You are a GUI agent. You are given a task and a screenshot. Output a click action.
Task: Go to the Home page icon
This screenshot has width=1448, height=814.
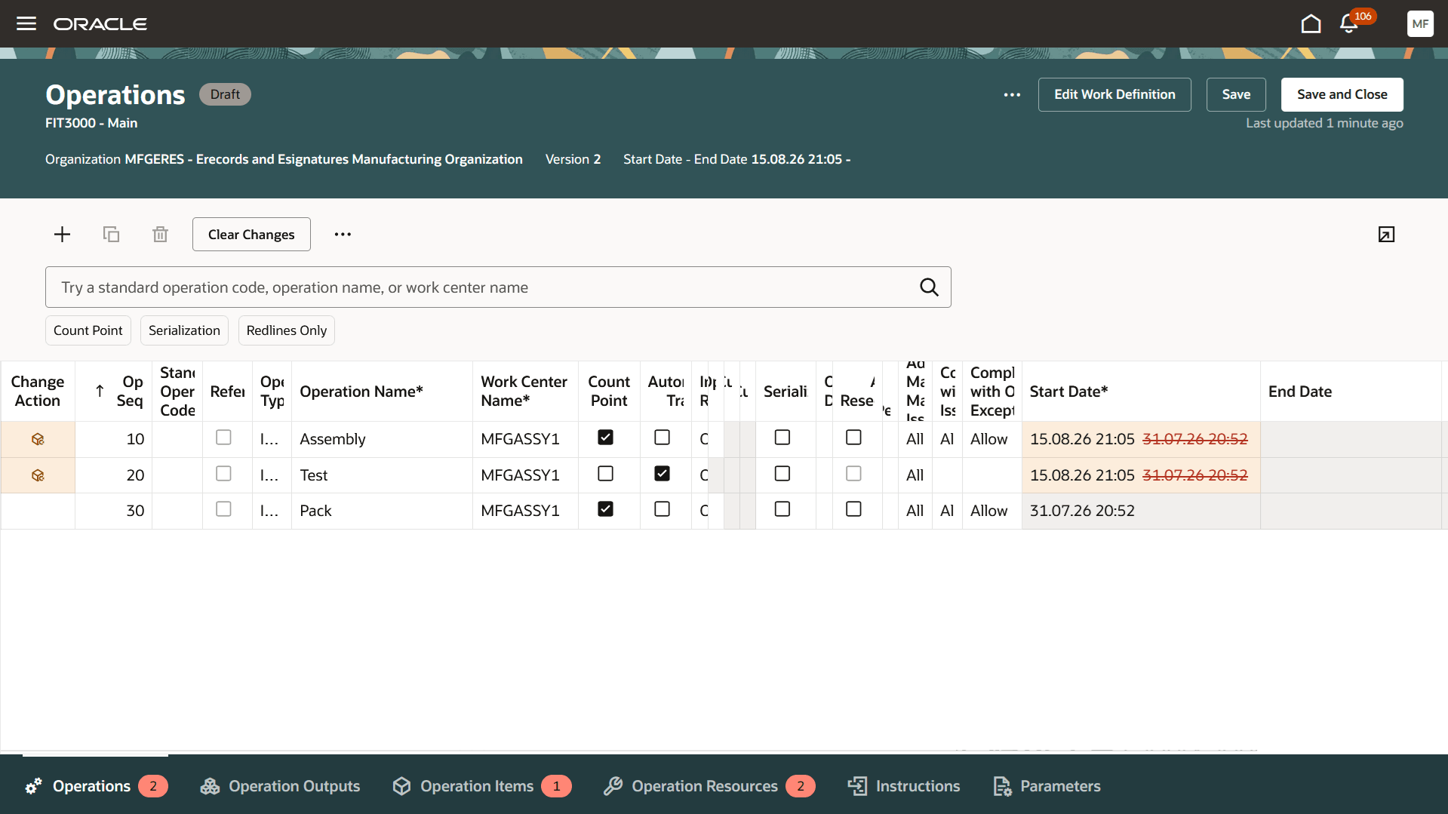tap(1311, 24)
